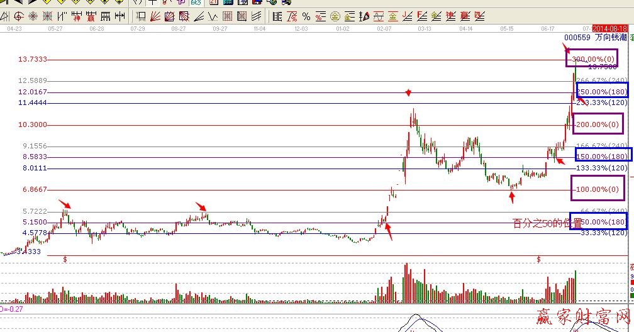634x332 pixels.
Task: Click the 13.7333 price axis label
Action: [x=33, y=59]
